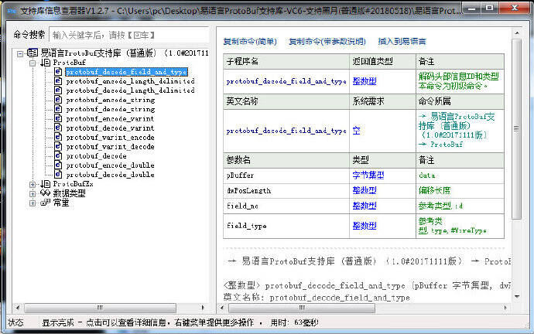Select protobuf_decode_varint command
Viewport: 534px width, 334px height.
click(x=110, y=128)
